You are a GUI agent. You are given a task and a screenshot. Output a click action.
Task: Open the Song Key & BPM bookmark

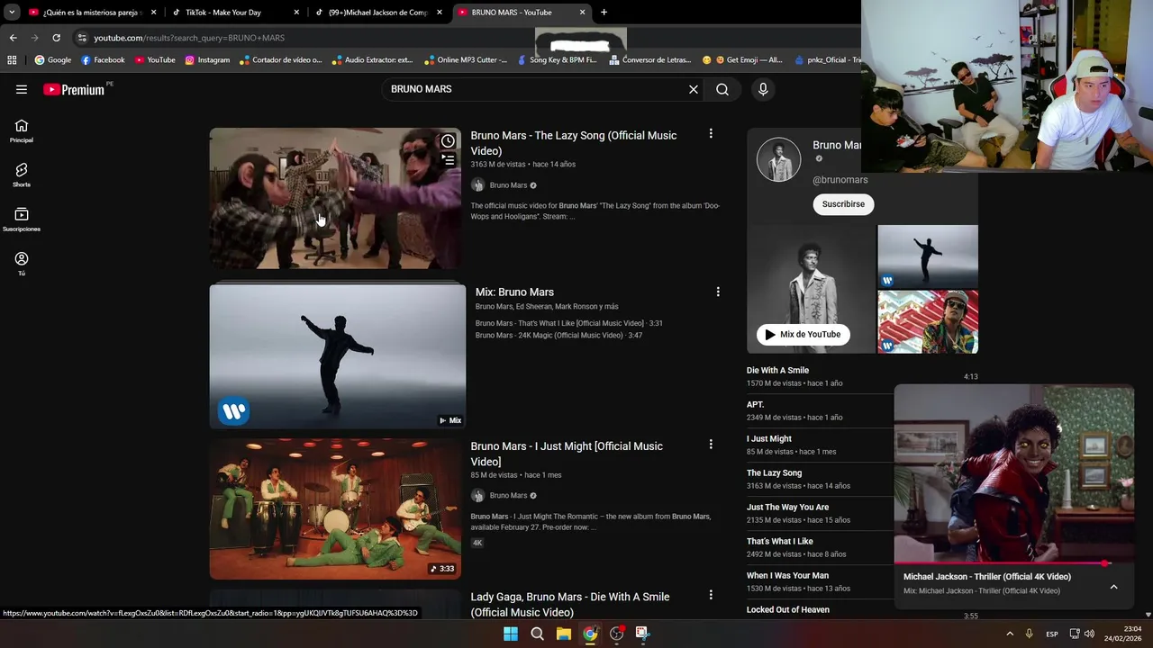click(557, 60)
